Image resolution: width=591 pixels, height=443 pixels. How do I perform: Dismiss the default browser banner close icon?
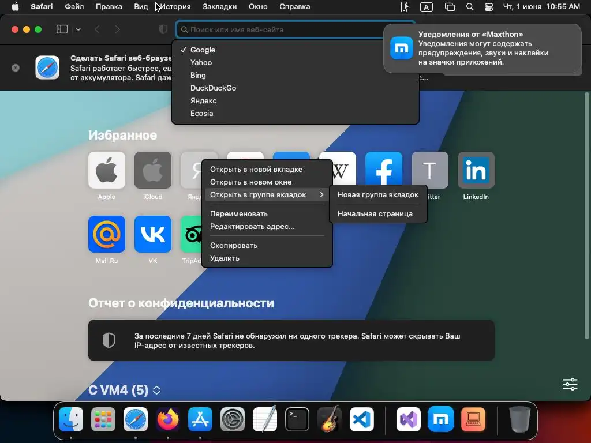point(16,68)
